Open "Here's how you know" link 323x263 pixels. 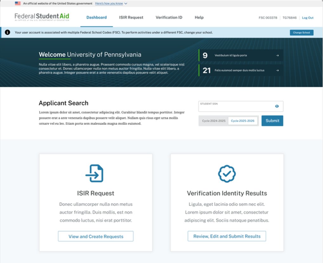(x=109, y=3)
